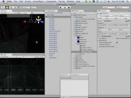The image size is (131, 98).
Task: Toggle scene overlay image button
Action: coord(32,13)
